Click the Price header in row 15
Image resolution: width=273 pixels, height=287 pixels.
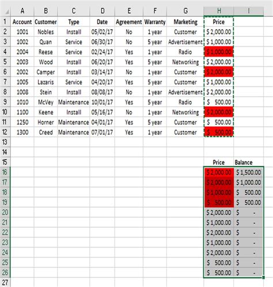[x=219, y=163]
